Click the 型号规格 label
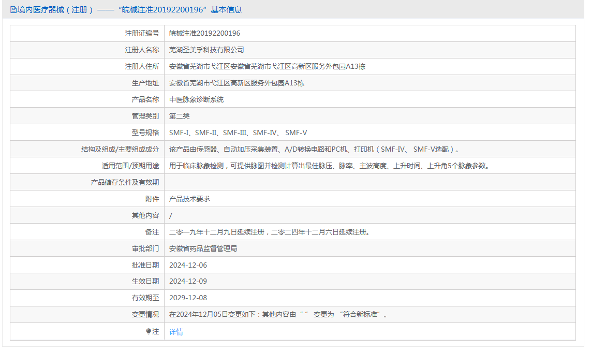This screenshot has height=352, width=591. [145, 133]
